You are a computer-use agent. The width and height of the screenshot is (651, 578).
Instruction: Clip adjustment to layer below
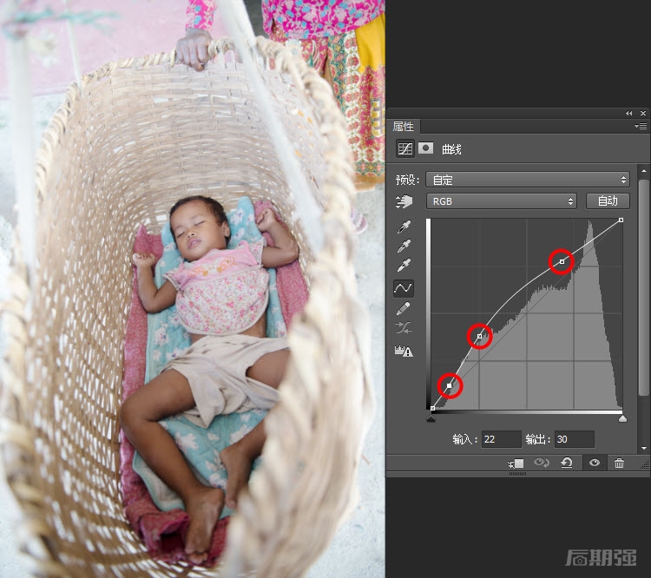point(516,463)
